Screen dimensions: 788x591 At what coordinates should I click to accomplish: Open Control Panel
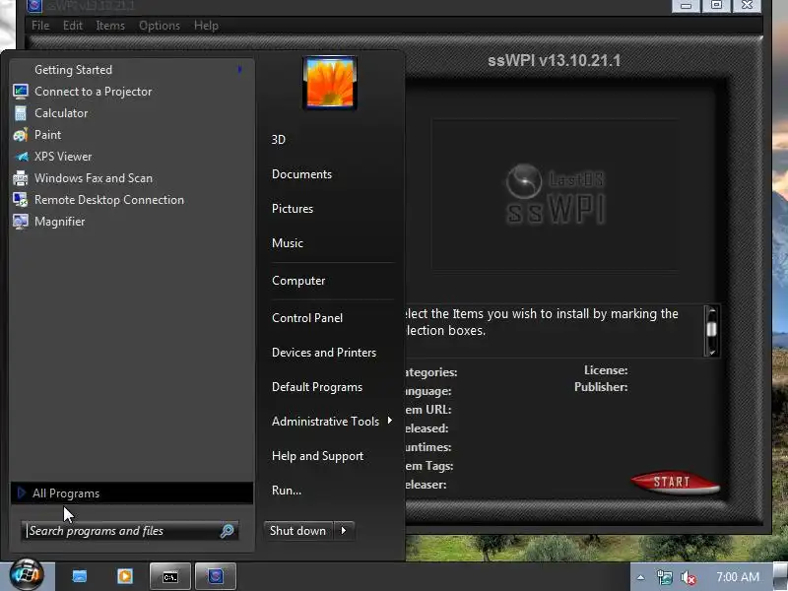(307, 318)
